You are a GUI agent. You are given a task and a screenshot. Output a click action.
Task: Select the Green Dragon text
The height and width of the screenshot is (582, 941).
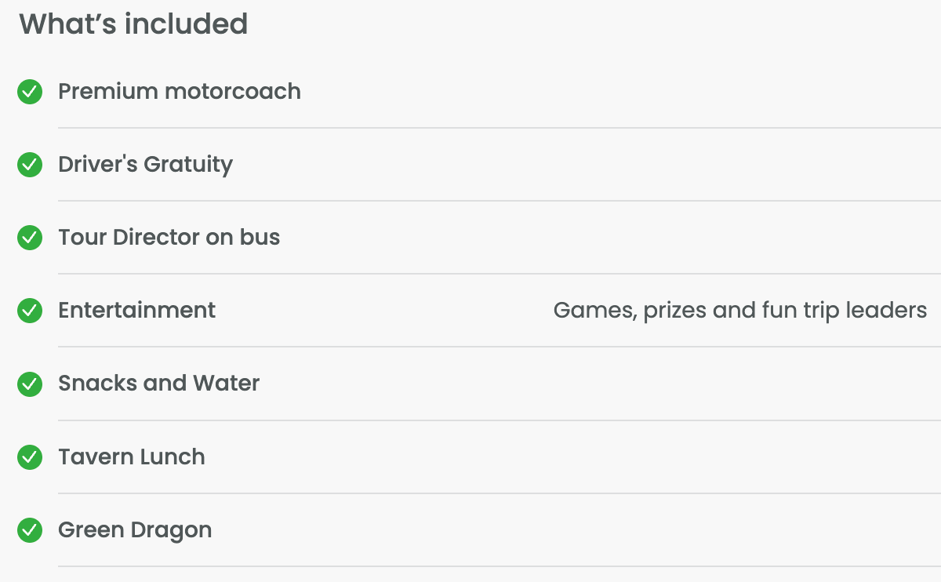pyautogui.click(x=135, y=530)
